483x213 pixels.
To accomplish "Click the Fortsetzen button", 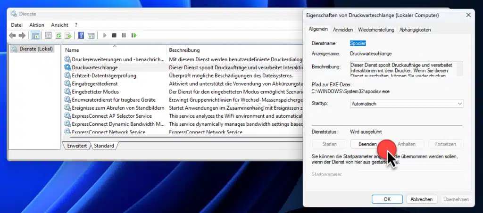I will click(x=445, y=144).
